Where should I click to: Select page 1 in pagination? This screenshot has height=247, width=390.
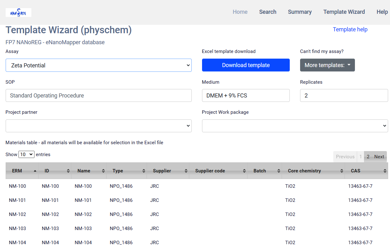tap(361, 157)
